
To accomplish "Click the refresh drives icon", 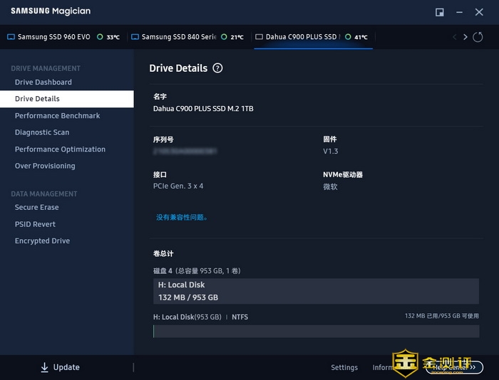I will tap(478, 37).
